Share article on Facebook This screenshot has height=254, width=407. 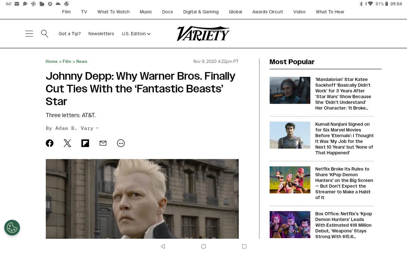pyautogui.click(x=50, y=143)
